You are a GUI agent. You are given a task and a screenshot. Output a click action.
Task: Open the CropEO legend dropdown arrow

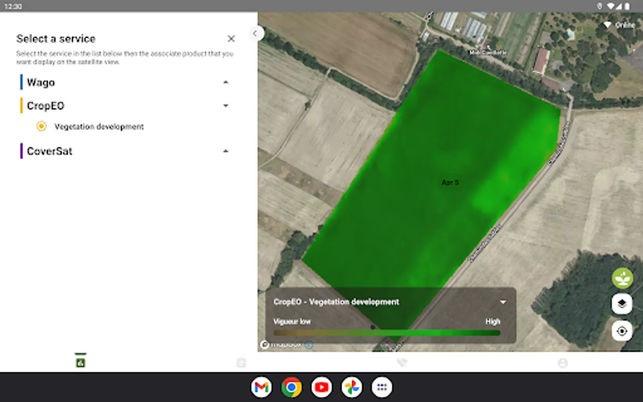(503, 302)
